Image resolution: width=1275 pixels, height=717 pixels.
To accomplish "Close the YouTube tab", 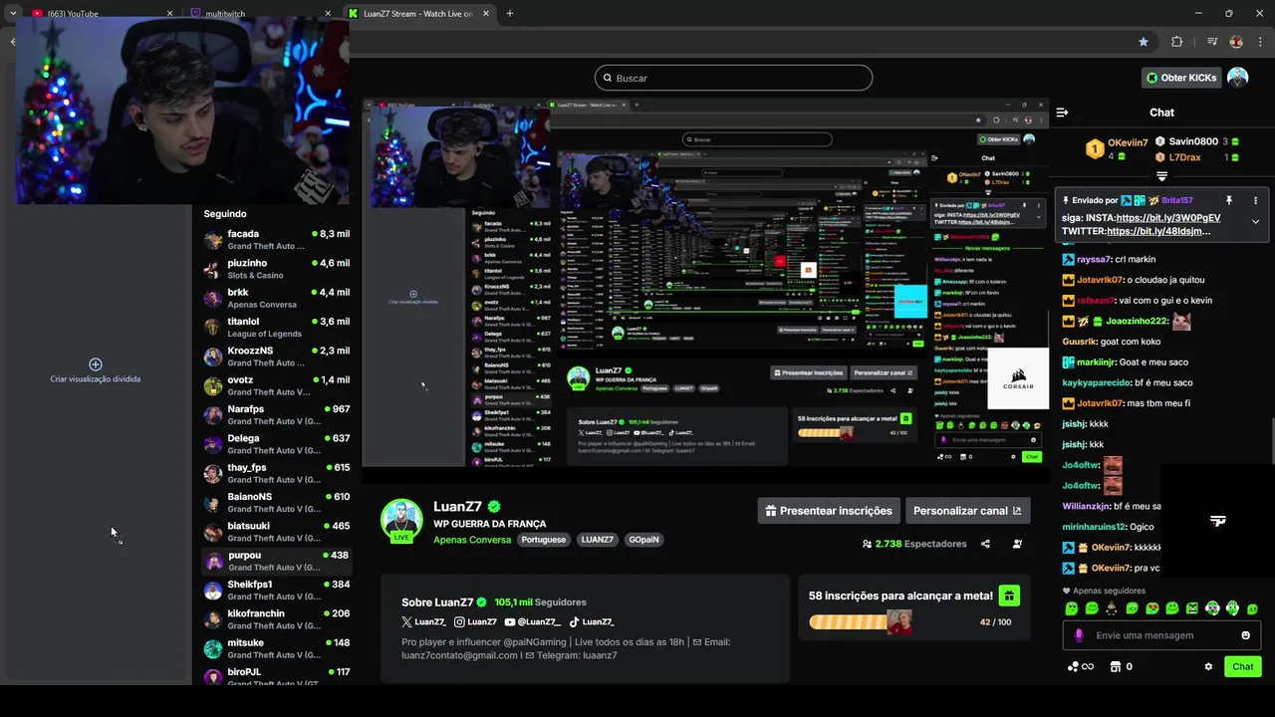I will coord(169,14).
